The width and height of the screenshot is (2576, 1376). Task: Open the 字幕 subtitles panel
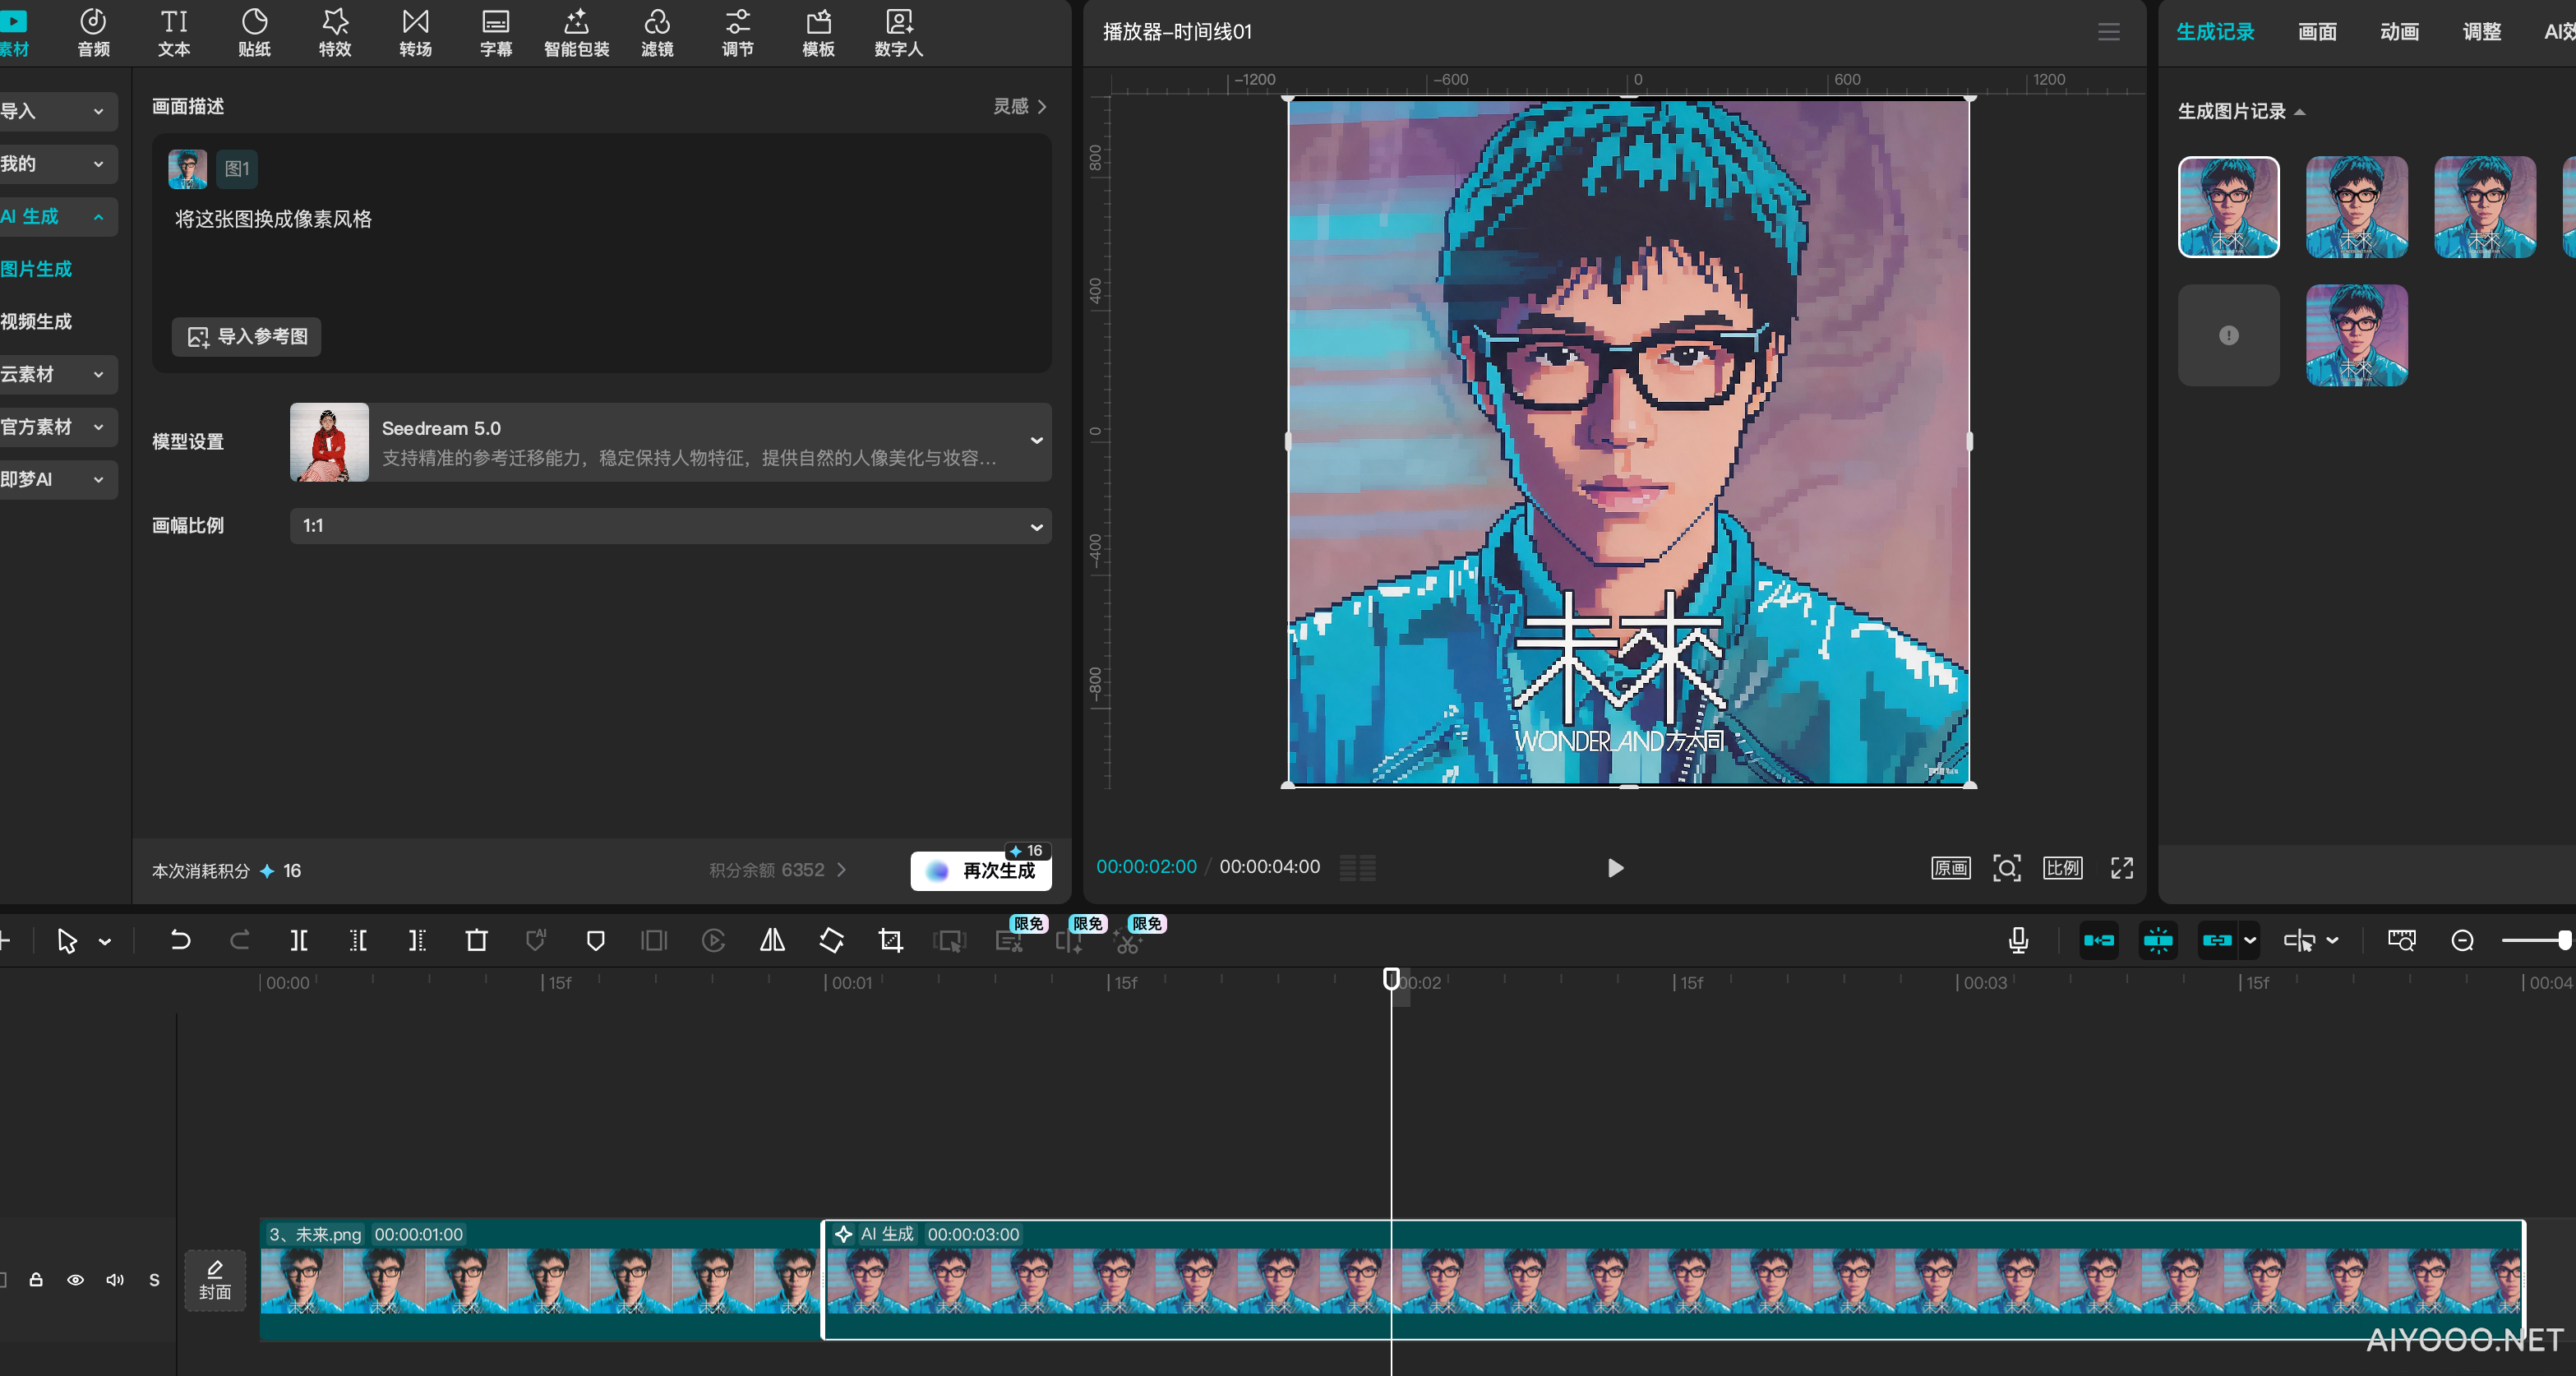[x=496, y=33]
